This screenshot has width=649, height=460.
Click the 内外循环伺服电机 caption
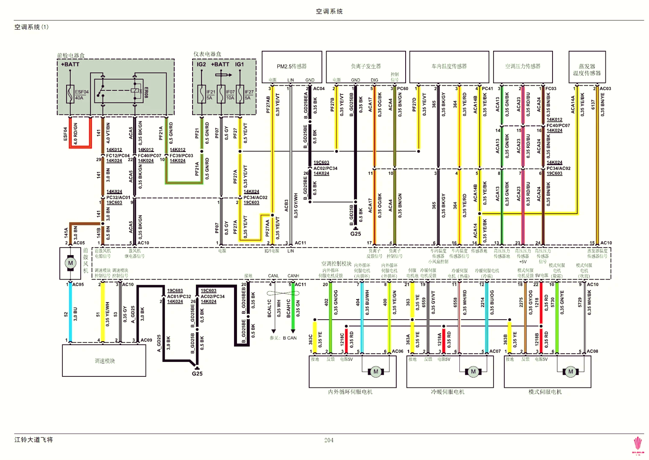point(350,392)
